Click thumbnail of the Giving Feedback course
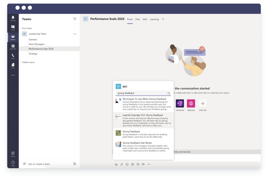This screenshot has height=179, width=268. (x=118, y=133)
